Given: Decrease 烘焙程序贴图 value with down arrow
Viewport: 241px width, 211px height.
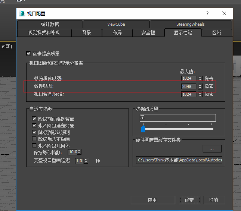Looking at the screenshot, I should point(200,79).
